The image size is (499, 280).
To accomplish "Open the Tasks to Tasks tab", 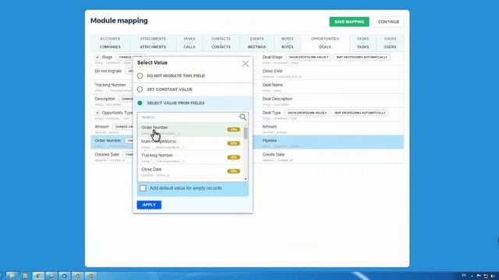I will [363, 43].
